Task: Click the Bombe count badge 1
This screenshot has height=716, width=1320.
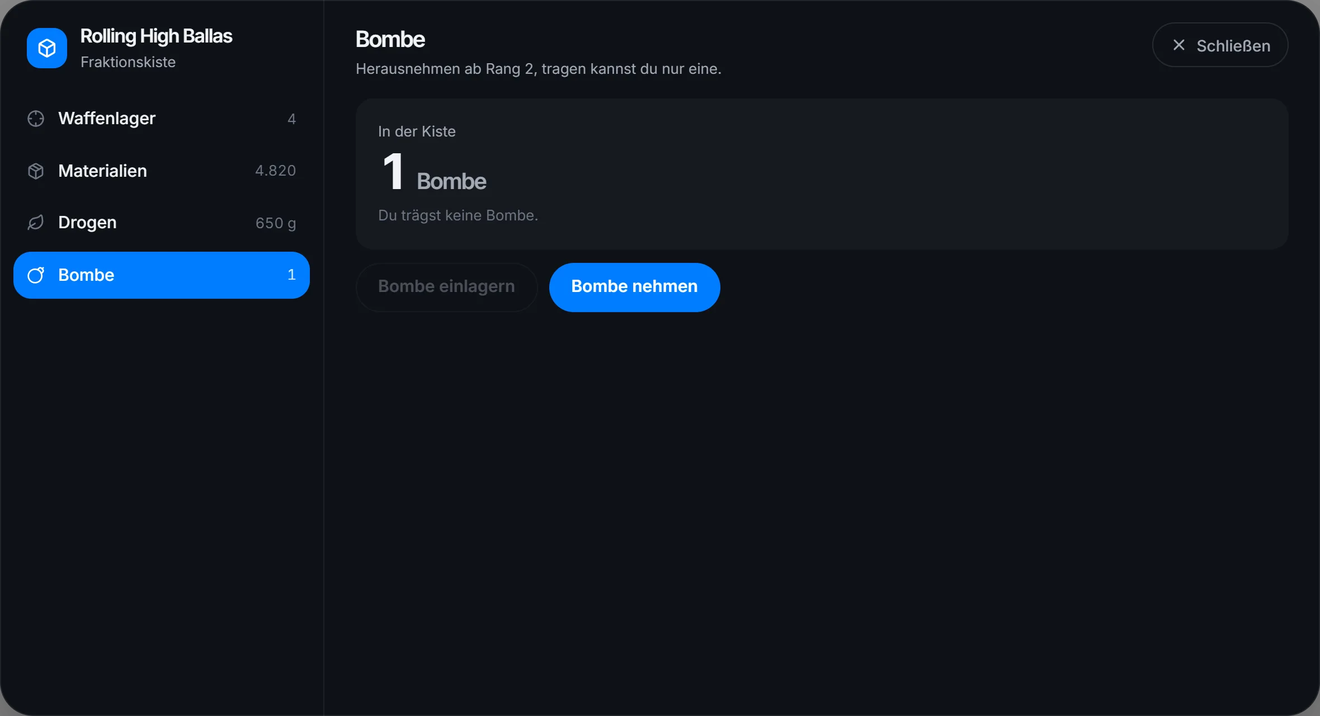Action: 291,275
